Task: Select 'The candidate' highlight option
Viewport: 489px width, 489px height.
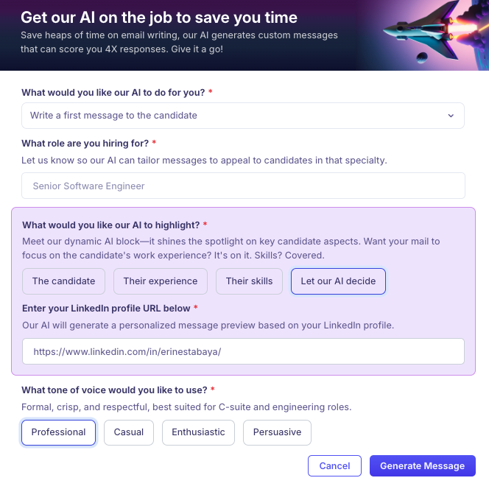Action: 63,281
